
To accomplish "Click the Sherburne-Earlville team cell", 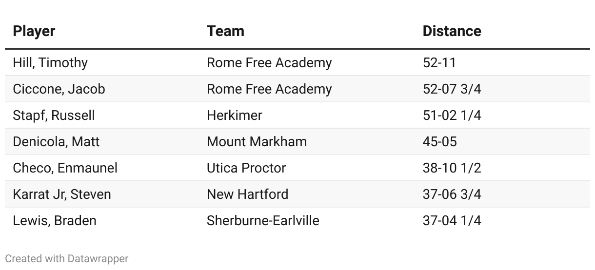I will pyautogui.click(x=263, y=221).
